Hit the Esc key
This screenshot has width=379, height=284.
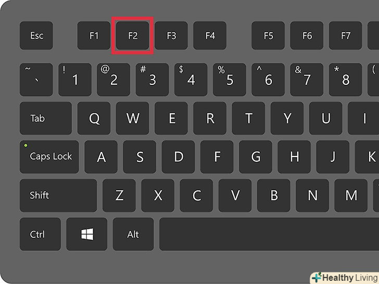[x=36, y=35]
